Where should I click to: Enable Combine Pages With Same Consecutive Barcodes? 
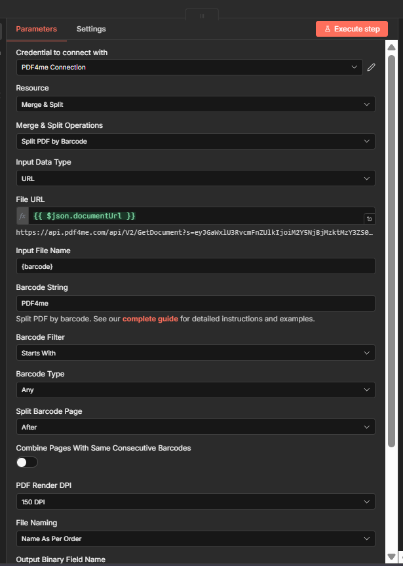coord(26,462)
